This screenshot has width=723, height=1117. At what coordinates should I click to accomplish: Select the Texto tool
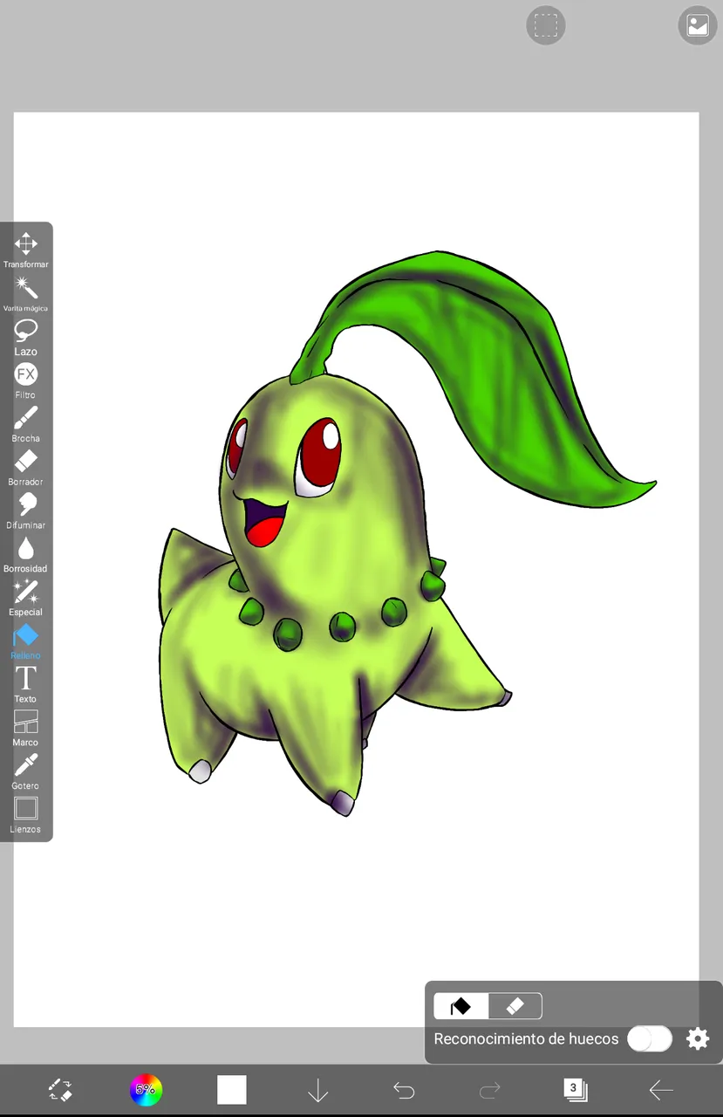(26, 685)
